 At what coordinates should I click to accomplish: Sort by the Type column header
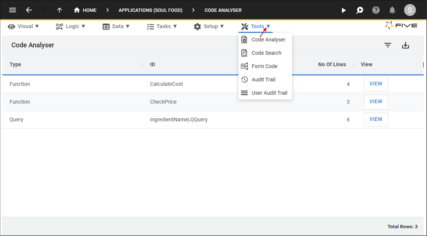[15, 65]
